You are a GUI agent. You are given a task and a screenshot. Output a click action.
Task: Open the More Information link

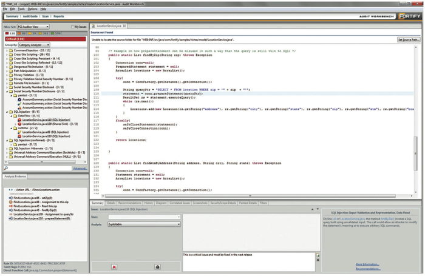point(367,264)
